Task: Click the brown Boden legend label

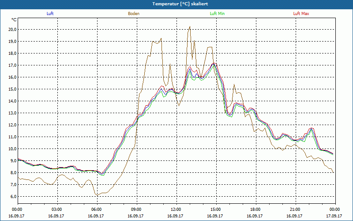Action: (x=134, y=14)
